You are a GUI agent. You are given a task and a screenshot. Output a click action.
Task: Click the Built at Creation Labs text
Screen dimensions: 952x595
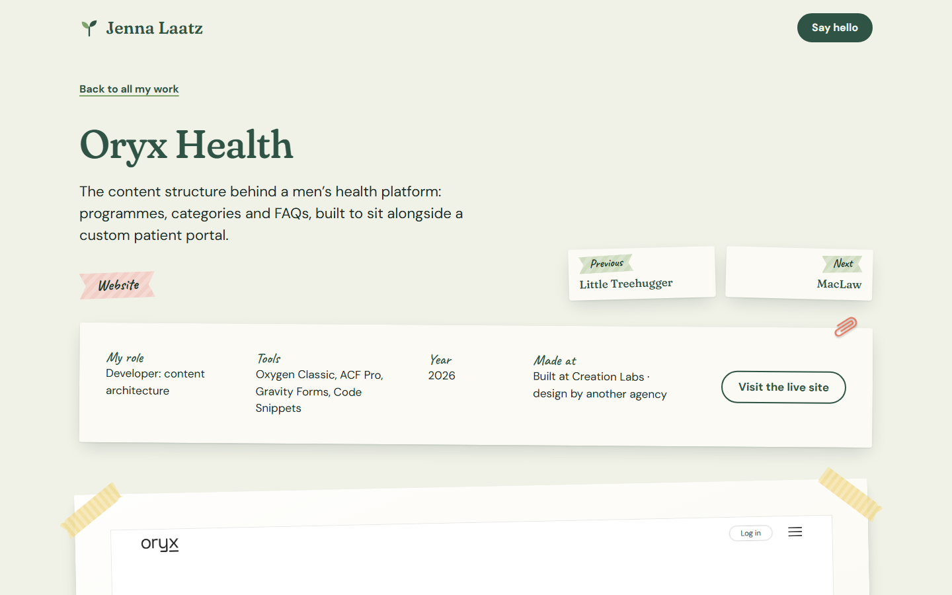tap(600, 385)
